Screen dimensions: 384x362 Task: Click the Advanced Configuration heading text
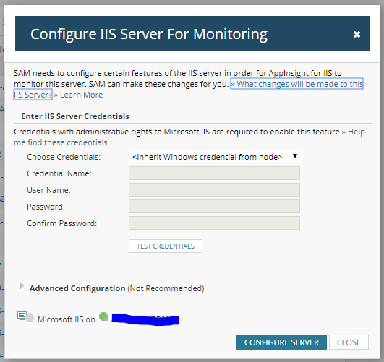point(77,288)
